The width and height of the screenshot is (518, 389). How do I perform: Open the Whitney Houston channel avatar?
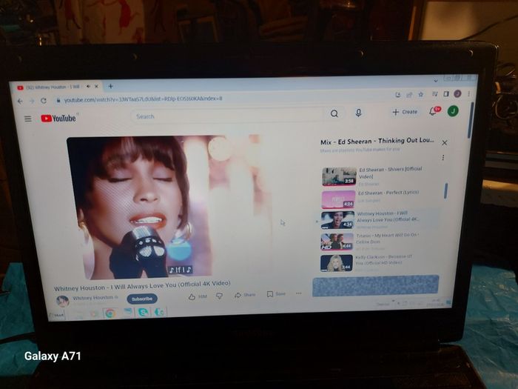[62, 301]
